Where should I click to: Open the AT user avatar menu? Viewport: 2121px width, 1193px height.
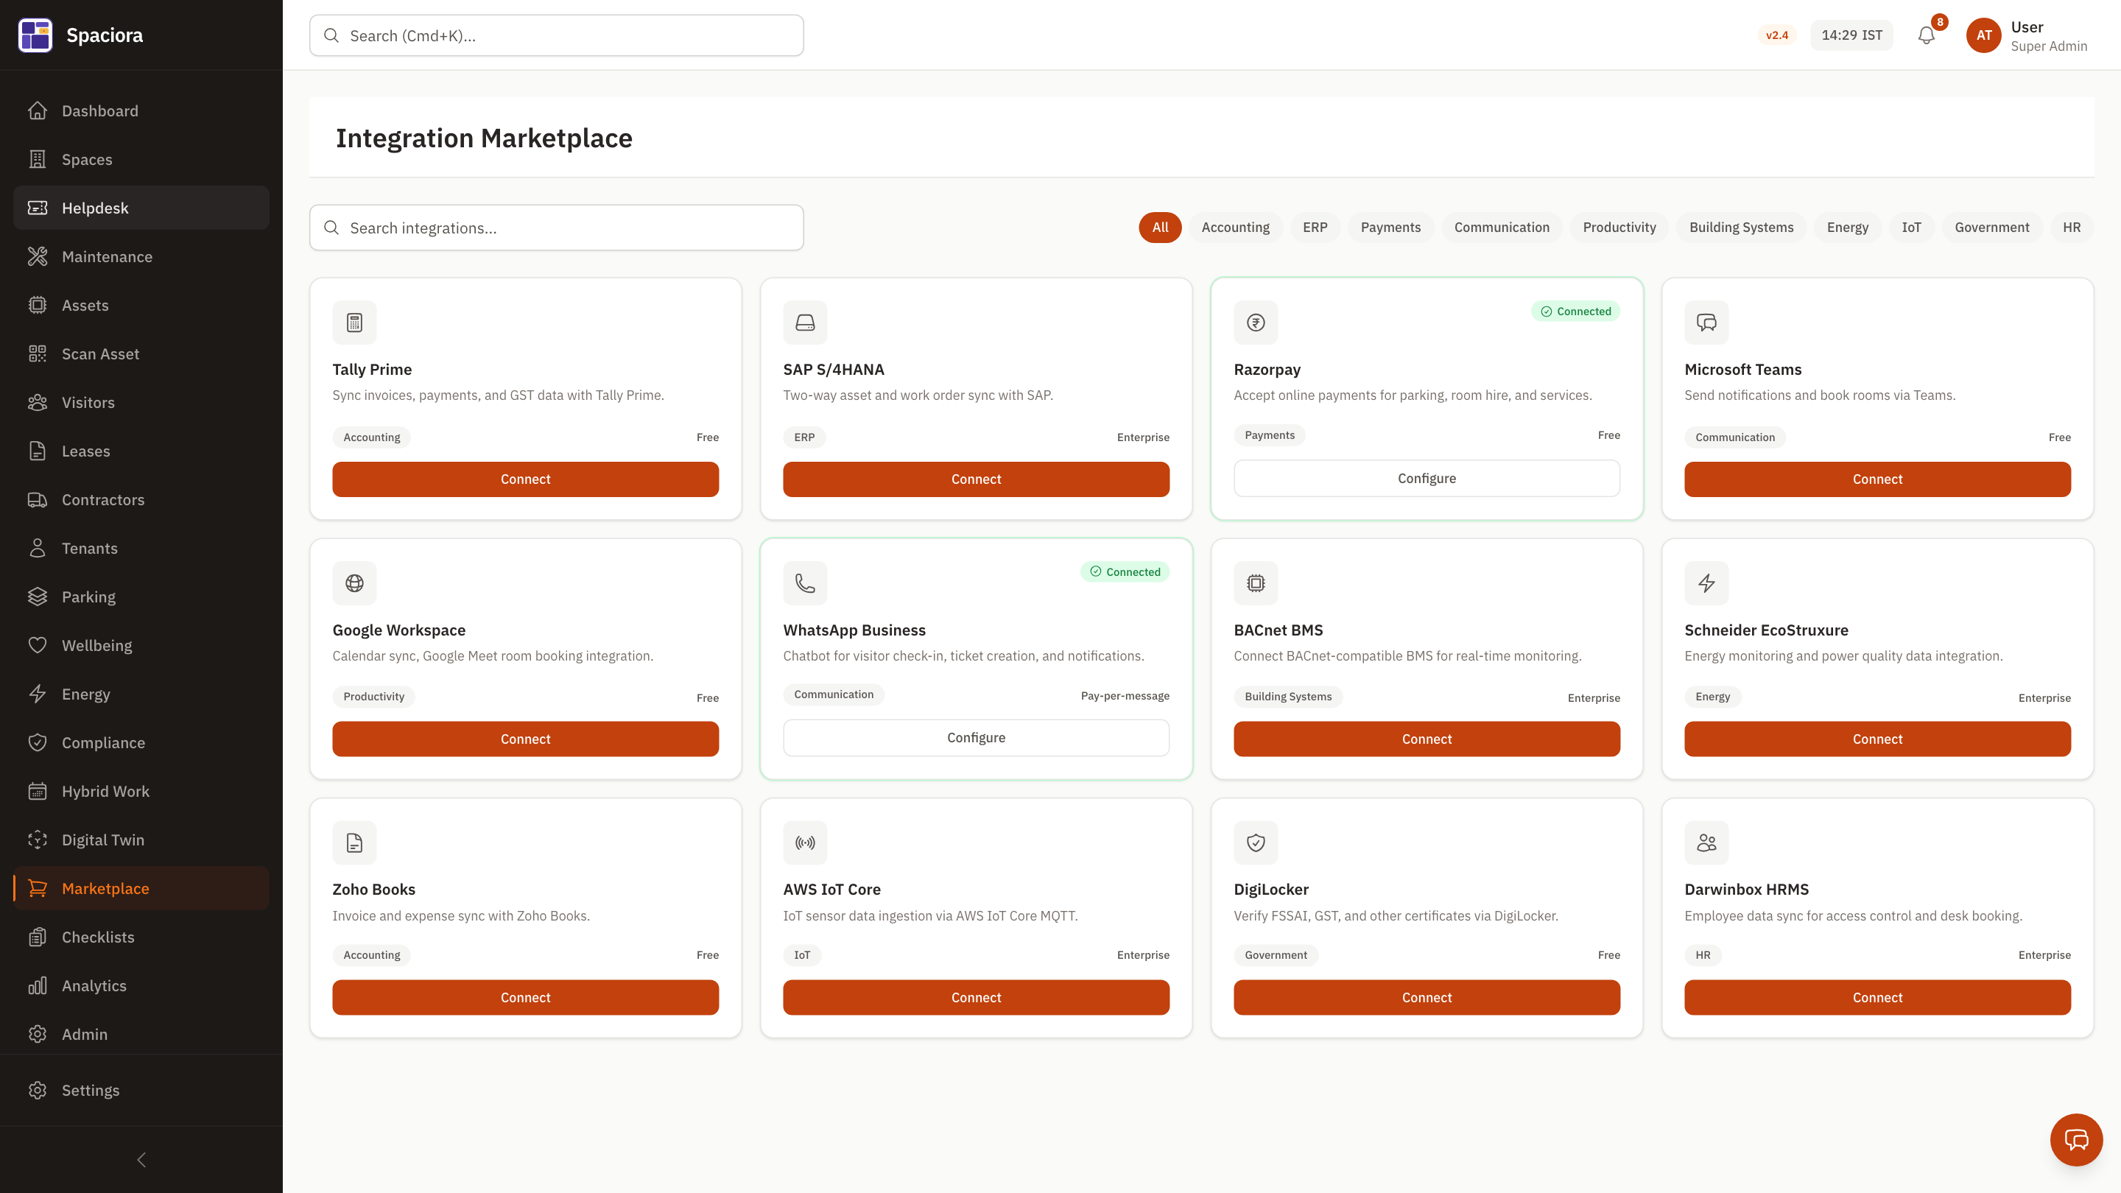[1983, 35]
